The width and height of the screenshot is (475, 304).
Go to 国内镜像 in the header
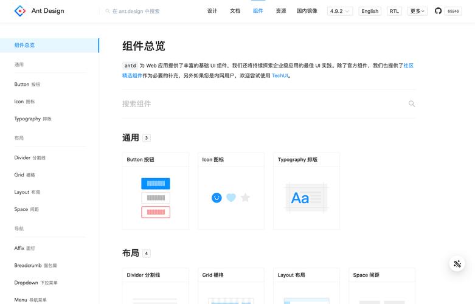(x=307, y=11)
